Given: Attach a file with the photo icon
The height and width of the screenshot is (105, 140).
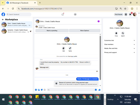Looking at the screenshot, I should 39,90.
